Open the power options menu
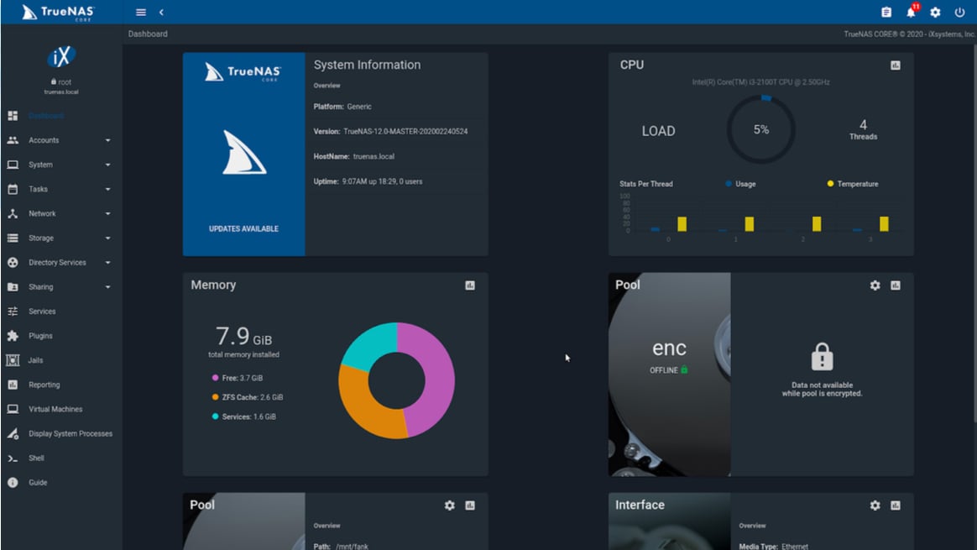 (x=959, y=12)
